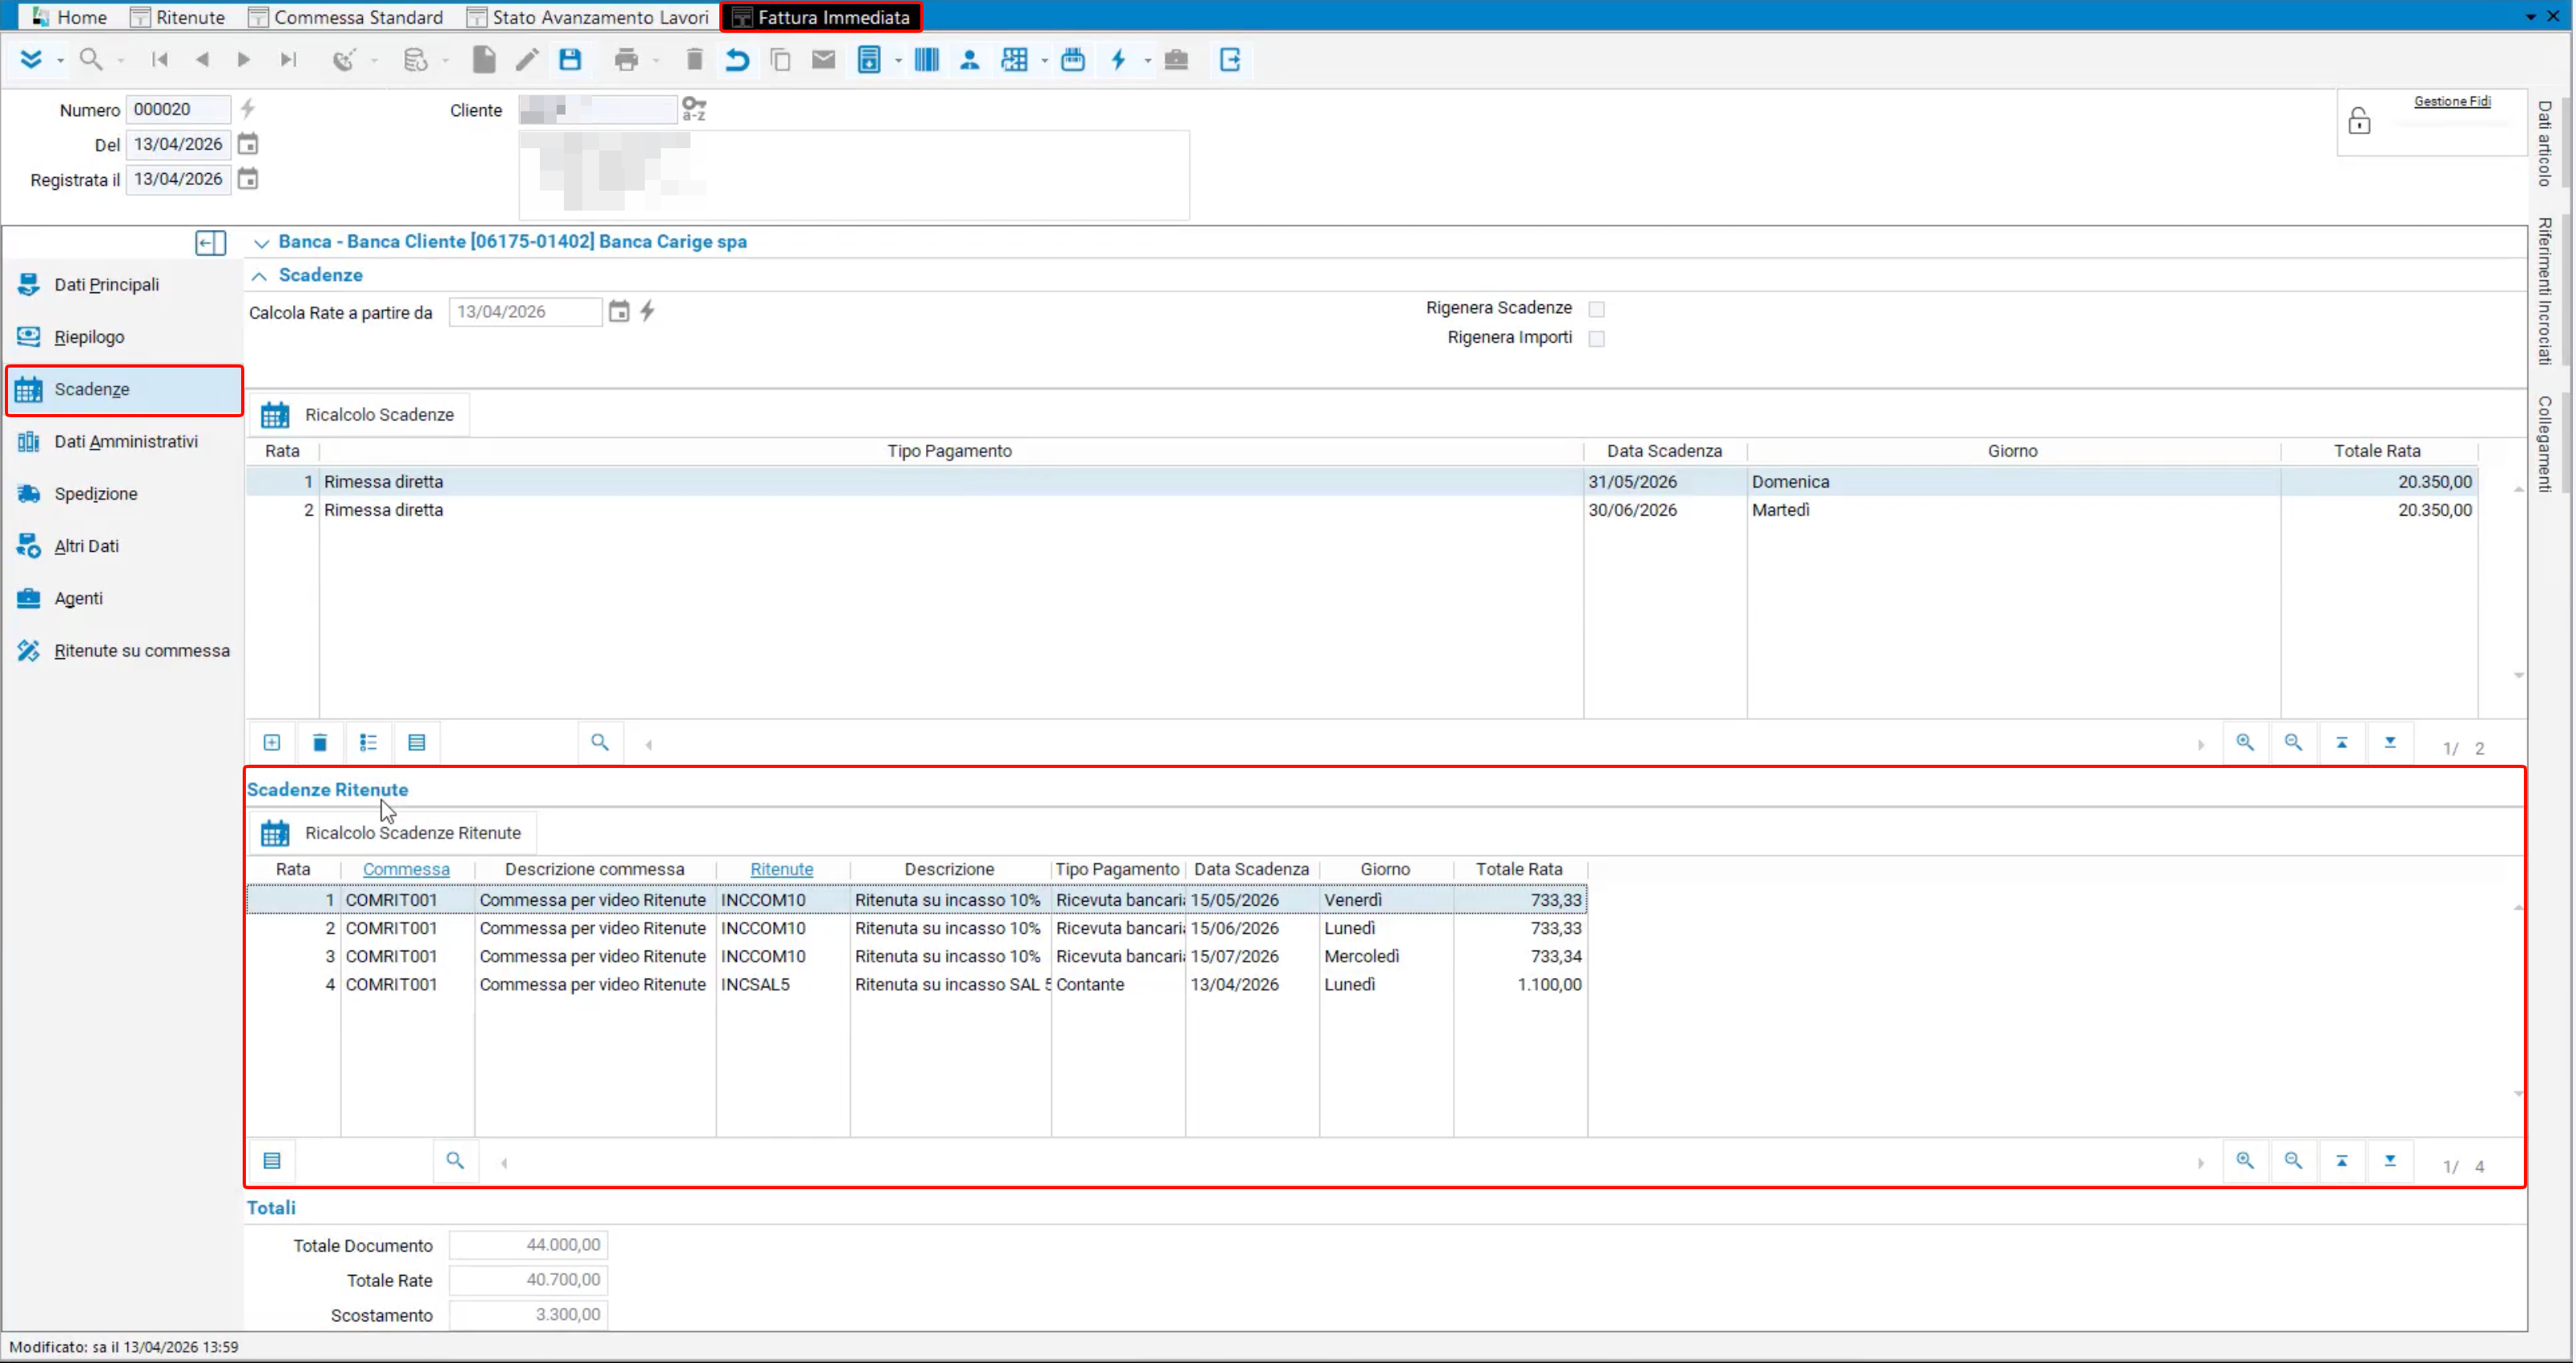Click the New document icon
2576x1363 pixels.
point(484,60)
